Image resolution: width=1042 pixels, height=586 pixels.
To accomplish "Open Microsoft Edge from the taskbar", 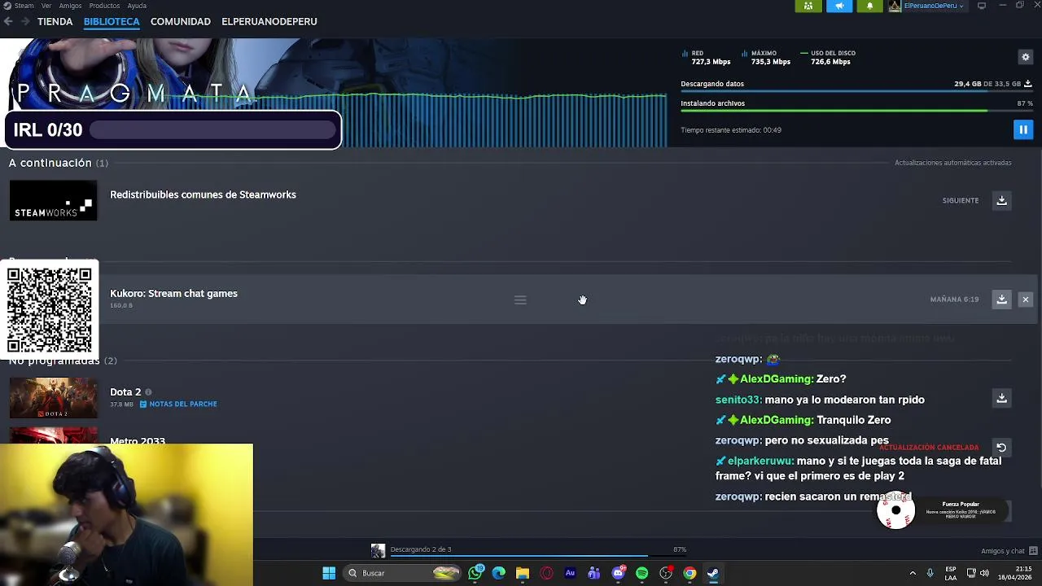I will 499,573.
